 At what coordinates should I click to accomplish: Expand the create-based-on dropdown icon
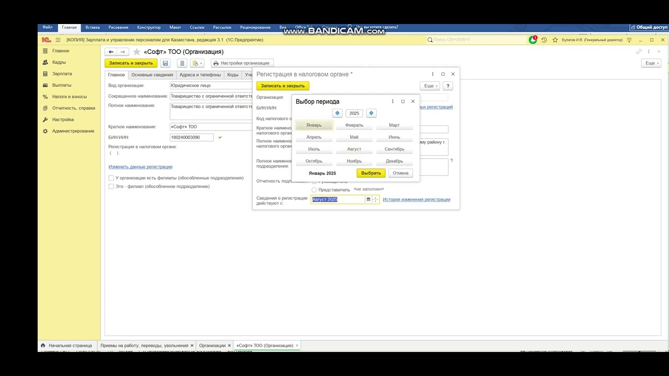[198, 63]
